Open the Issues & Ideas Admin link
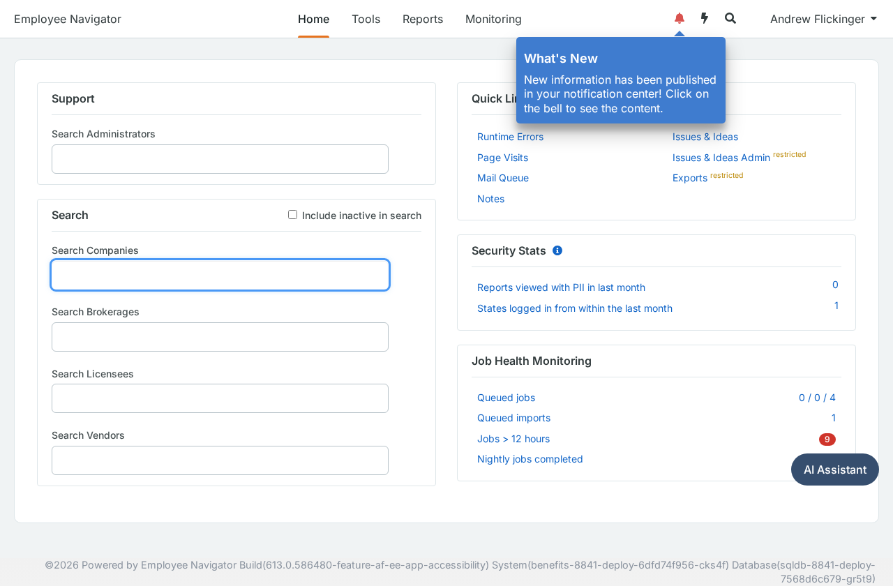 (x=721, y=158)
